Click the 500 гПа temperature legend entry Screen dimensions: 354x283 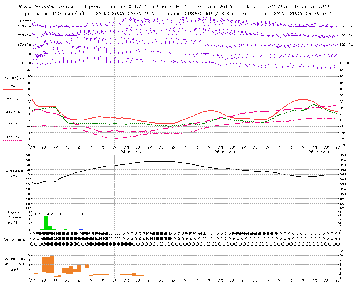click(x=13, y=137)
